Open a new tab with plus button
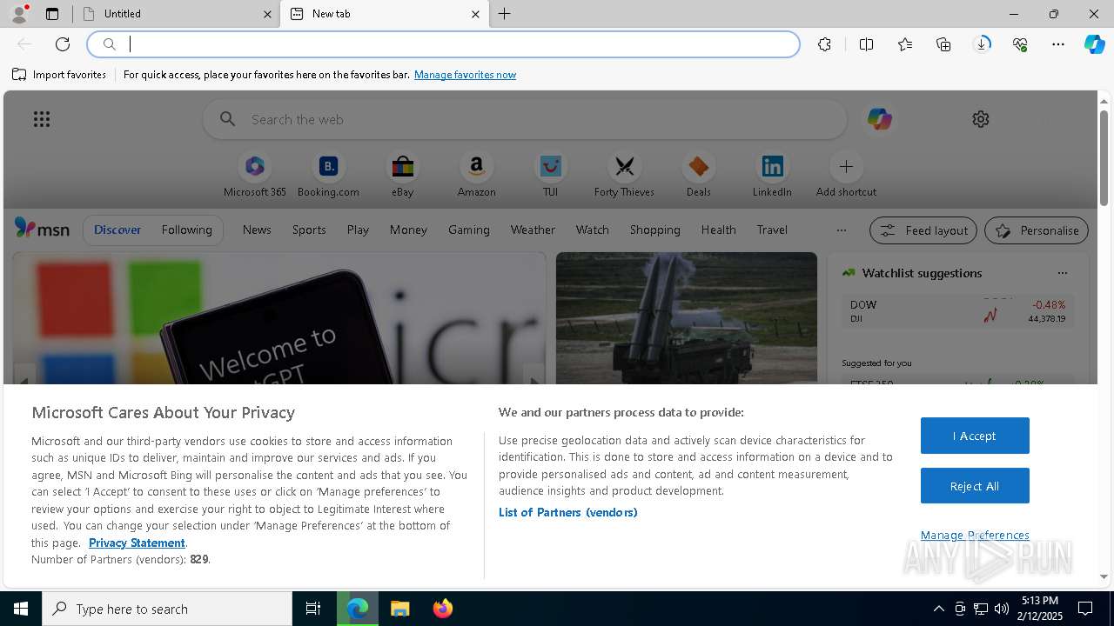 [x=505, y=14]
